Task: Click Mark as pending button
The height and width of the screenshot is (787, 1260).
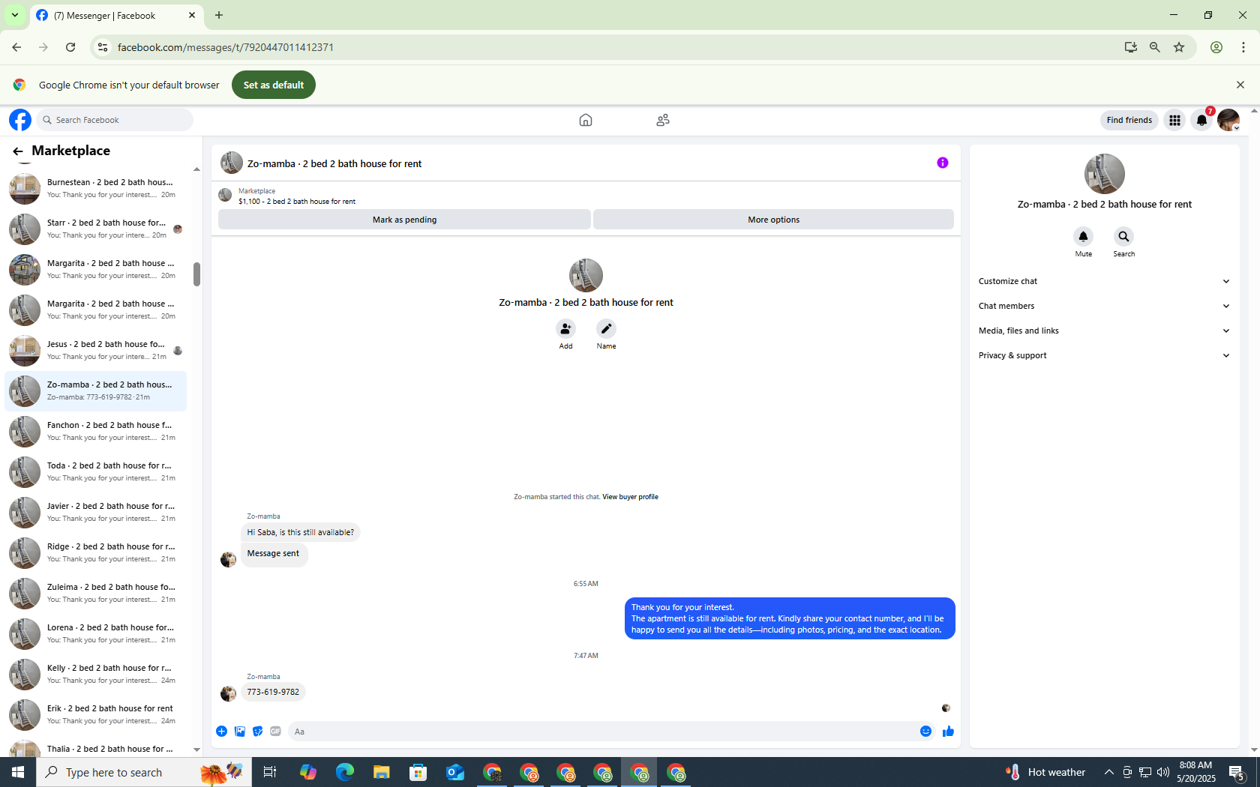Action: [404, 220]
